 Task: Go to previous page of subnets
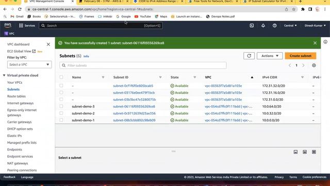coord(290,66)
